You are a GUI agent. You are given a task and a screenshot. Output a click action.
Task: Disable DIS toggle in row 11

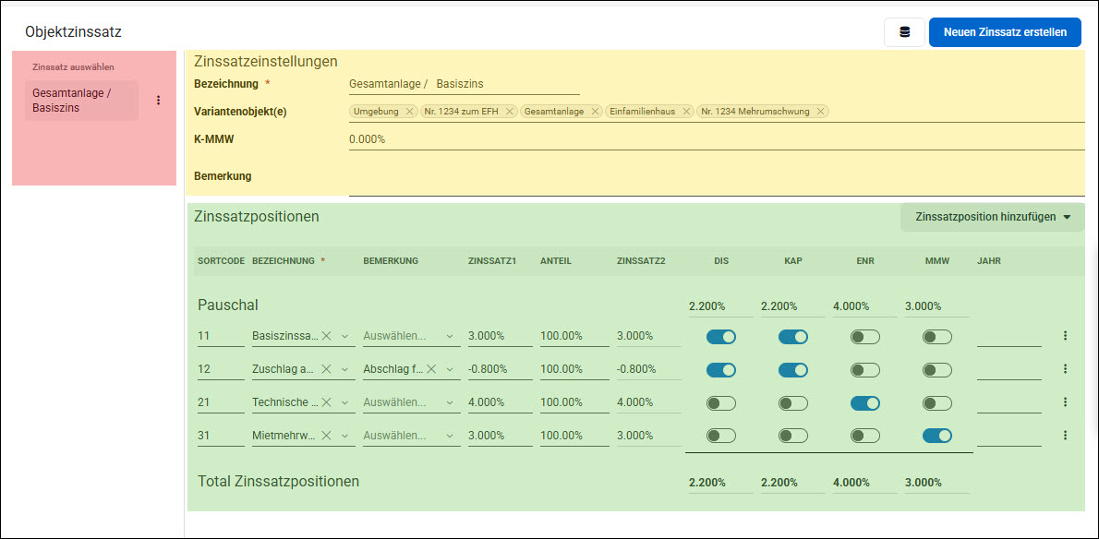[x=721, y=337]
